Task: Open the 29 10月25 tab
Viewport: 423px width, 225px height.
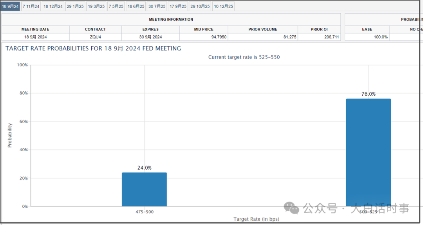Action: (200, 6)
